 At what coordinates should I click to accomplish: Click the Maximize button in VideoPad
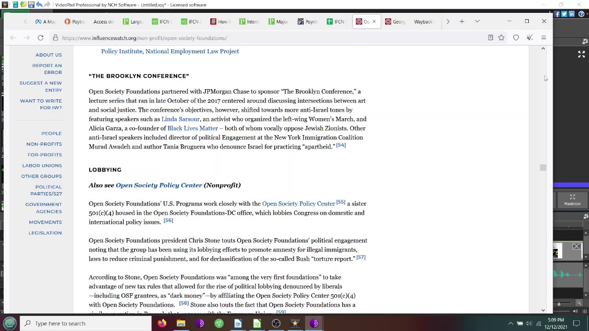[x=572, y=200]
